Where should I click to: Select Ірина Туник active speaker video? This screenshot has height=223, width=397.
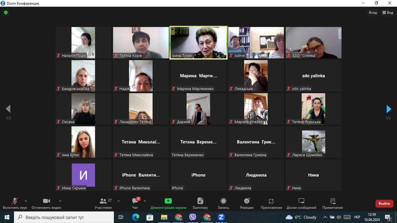tap(198, 42)
